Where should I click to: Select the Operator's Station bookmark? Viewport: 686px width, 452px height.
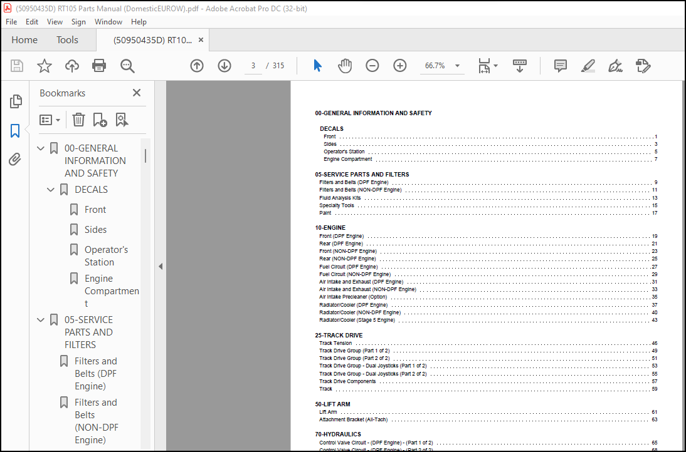pos(107,256)
